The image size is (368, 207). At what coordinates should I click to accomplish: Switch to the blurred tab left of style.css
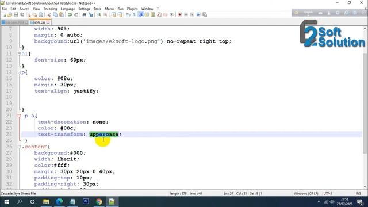point(14,22)
